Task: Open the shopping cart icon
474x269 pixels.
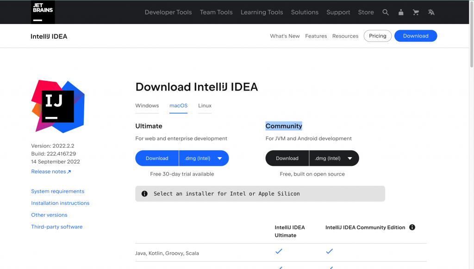Action: 416,12
